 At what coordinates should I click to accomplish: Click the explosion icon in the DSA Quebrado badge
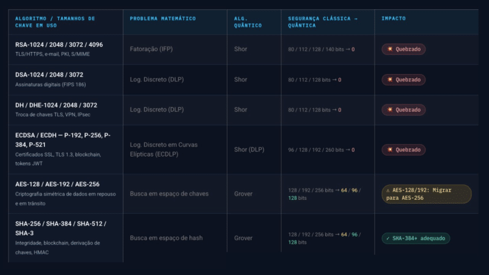tap(390, 79)
